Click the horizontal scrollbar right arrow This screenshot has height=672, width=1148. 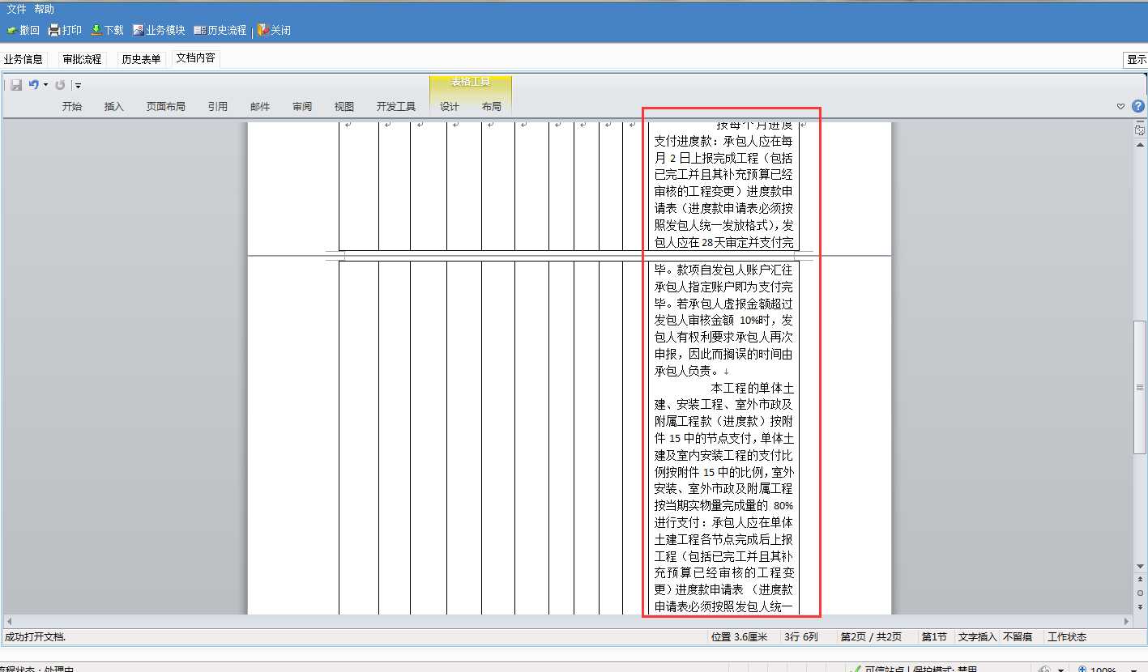point(1127,621)
